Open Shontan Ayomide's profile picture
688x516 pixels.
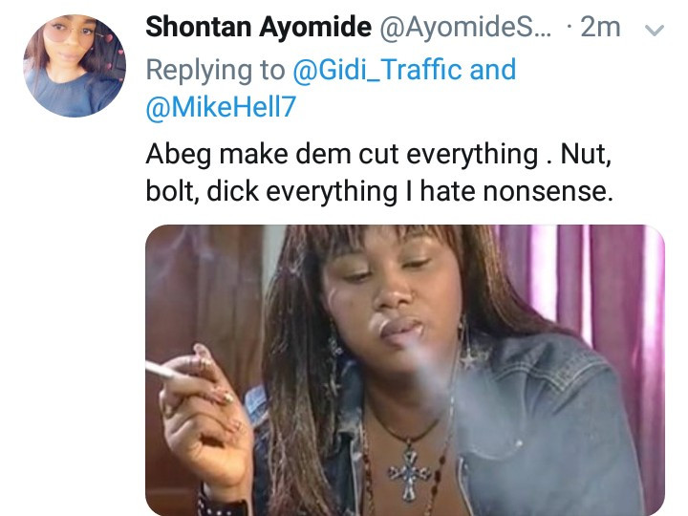click(x=74, y=65)
